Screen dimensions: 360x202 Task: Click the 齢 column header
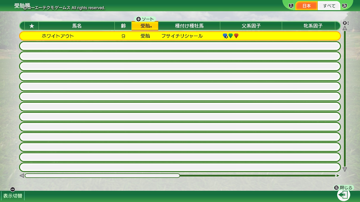point(123,26)
